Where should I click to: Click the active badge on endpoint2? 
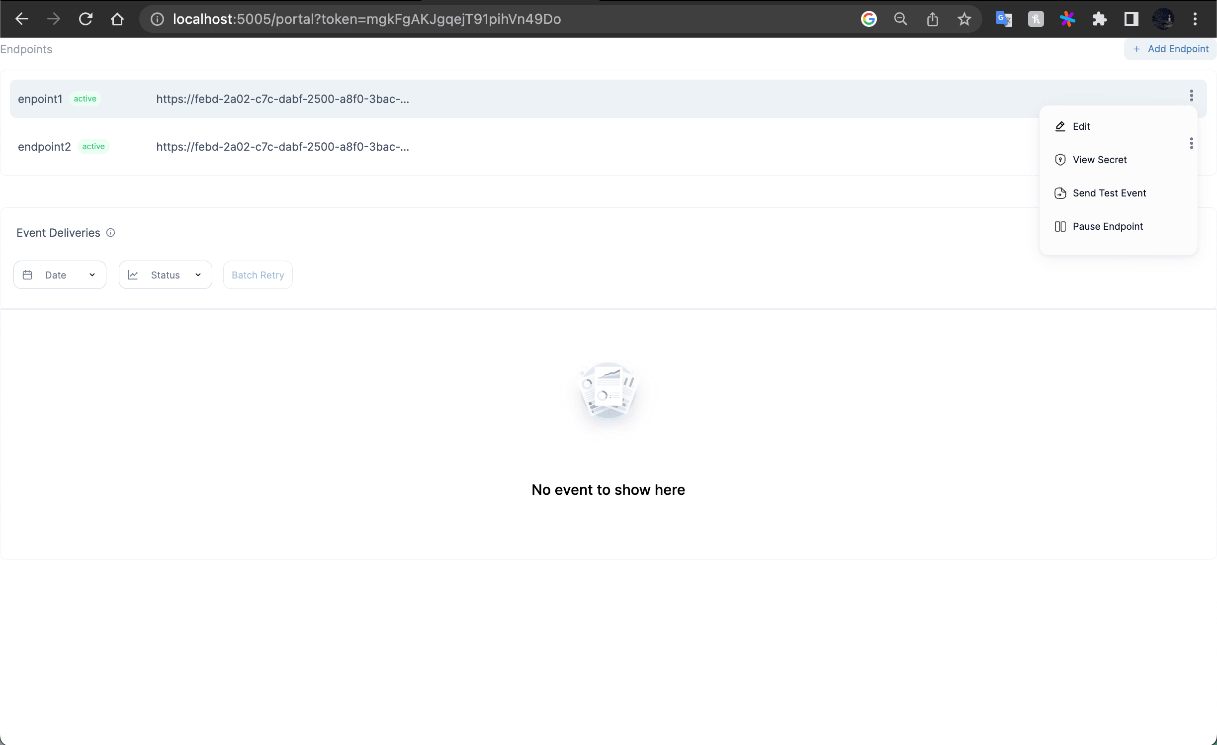pyautogui.click(x=93, y=146)
